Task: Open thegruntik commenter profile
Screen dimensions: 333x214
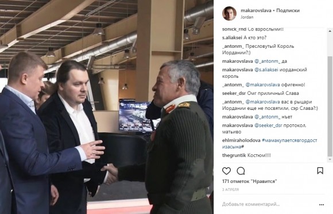Action: tap(234, 155)
